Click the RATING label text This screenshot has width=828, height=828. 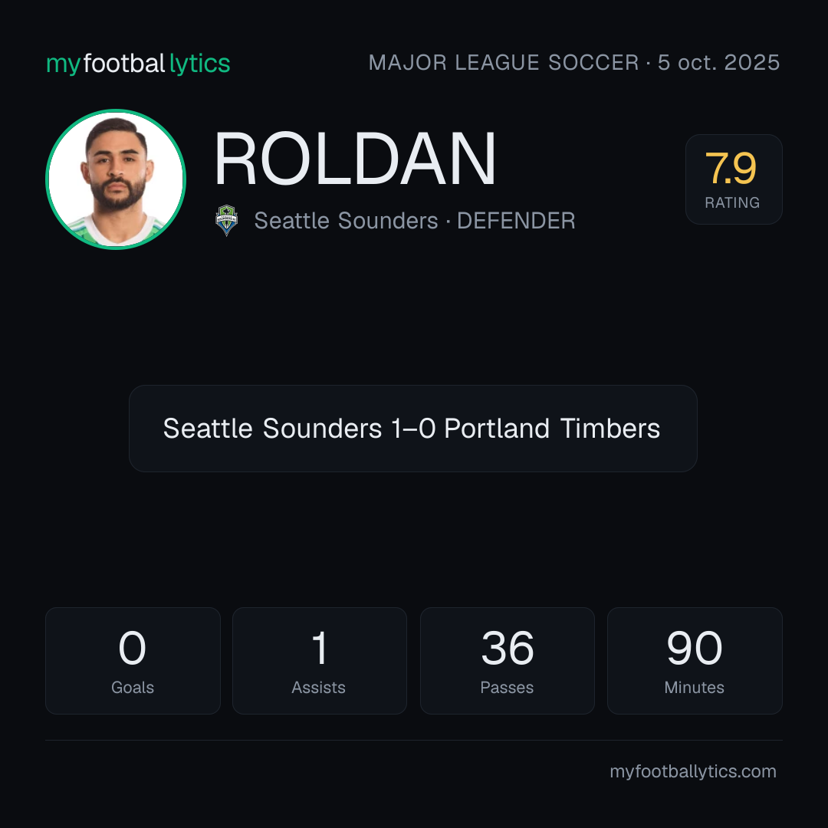732,202
